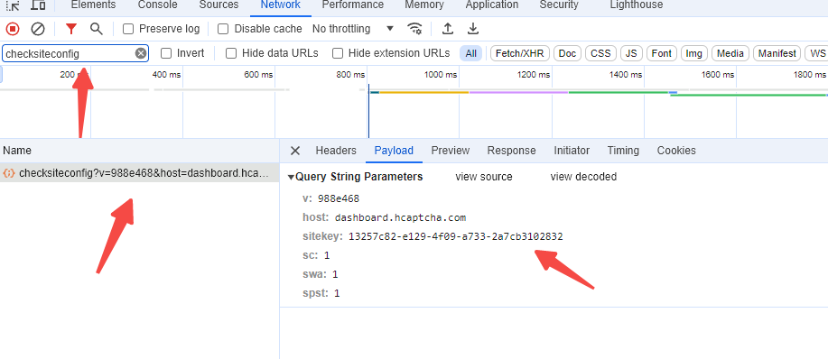828x359 pixels.
Task: Enable Disable cache checkbox
Action: (x=223, y=29)
